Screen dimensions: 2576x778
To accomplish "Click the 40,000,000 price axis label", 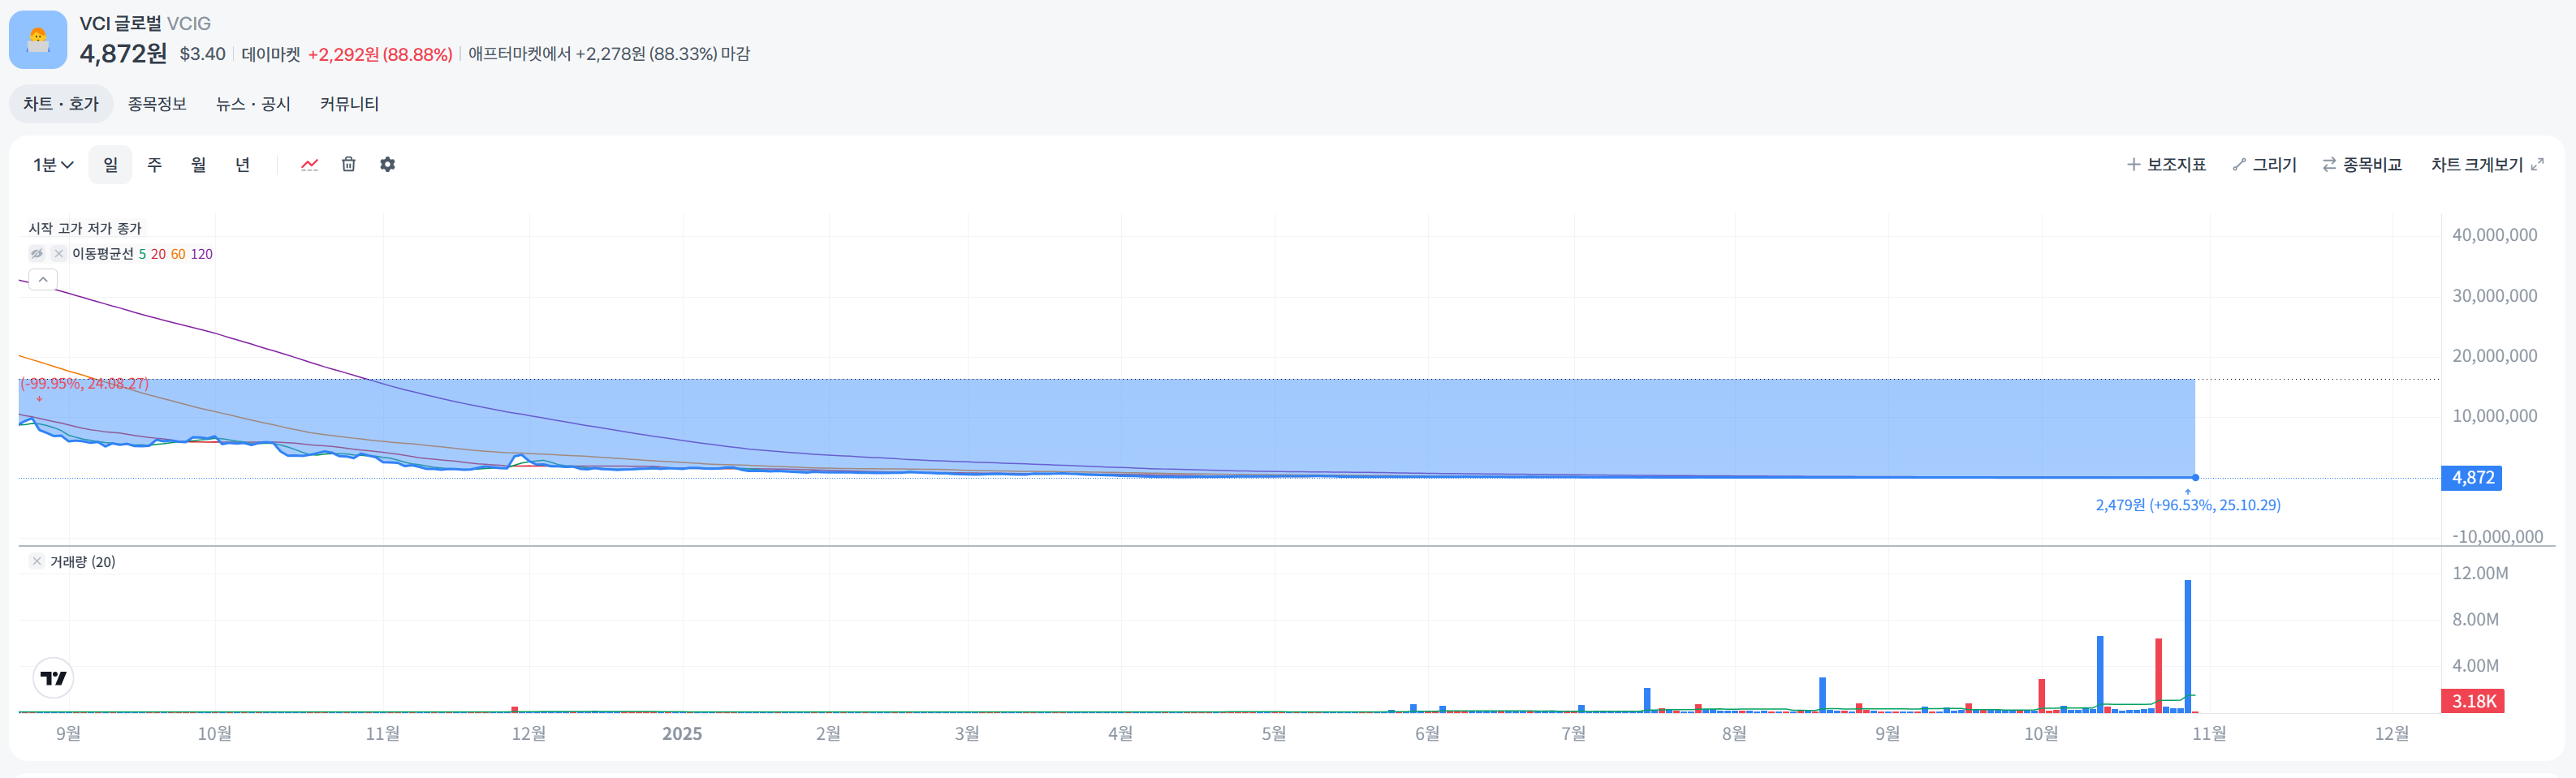I will pos(2494,234).
